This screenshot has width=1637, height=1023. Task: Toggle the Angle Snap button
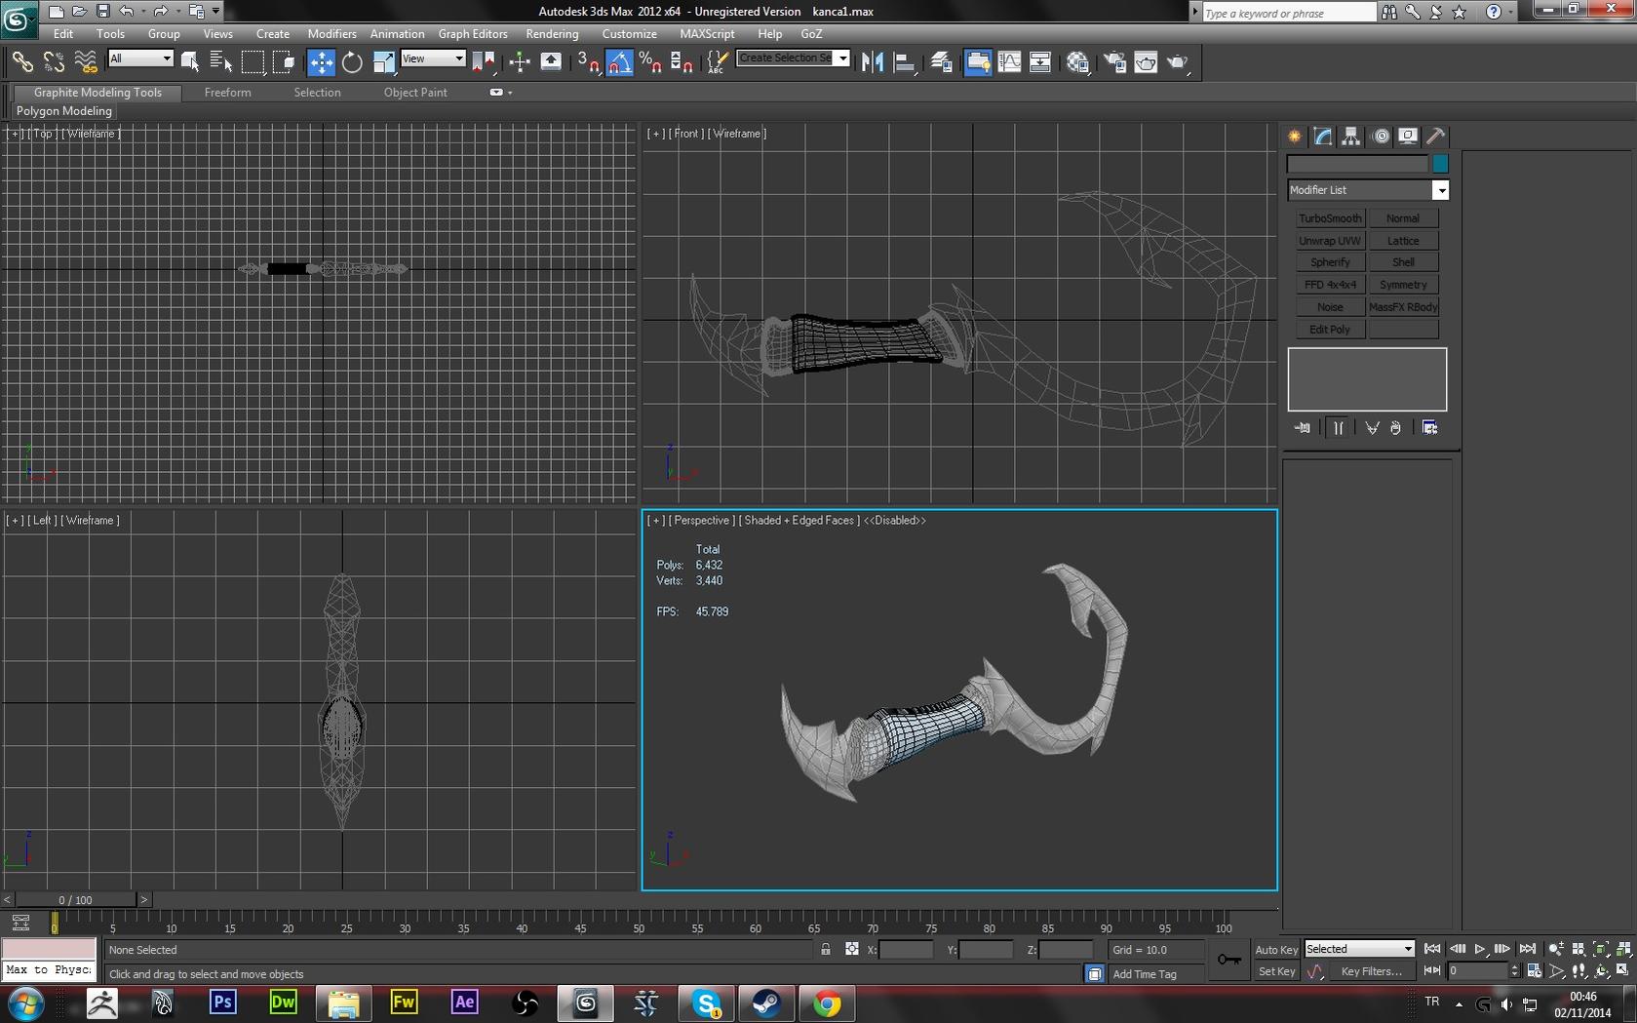[619, 62]
